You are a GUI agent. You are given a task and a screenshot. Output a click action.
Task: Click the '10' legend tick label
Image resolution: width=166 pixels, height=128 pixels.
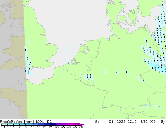(33, 127)
